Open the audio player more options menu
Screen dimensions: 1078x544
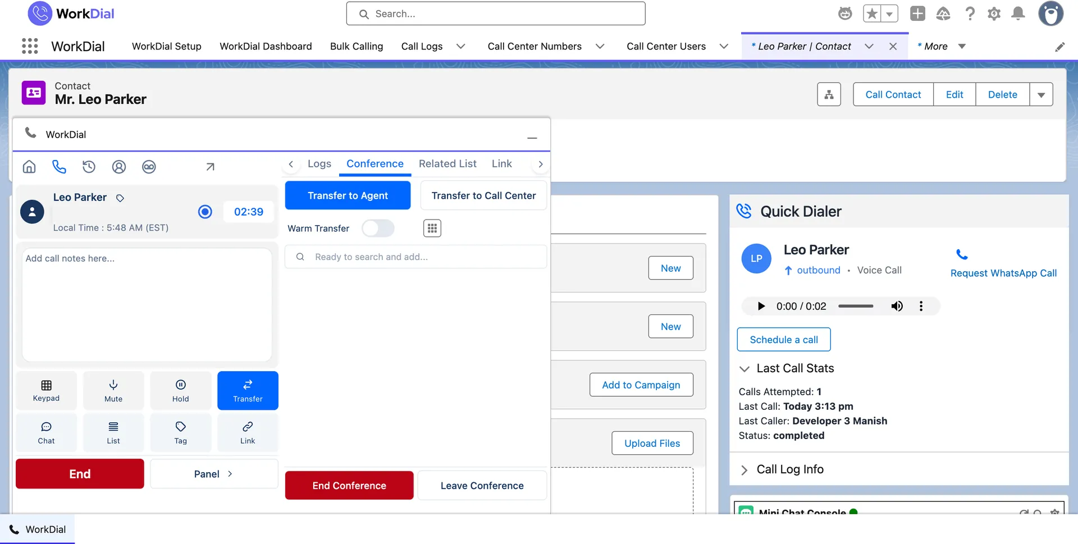pos(921,306)
